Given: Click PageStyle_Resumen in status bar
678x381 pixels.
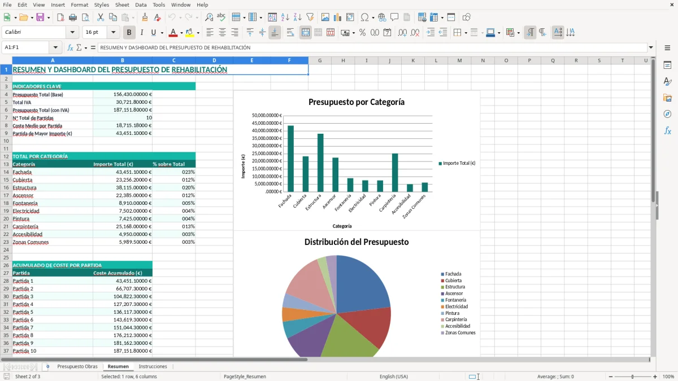Looking at the screenshot, I should click(245, 376).
